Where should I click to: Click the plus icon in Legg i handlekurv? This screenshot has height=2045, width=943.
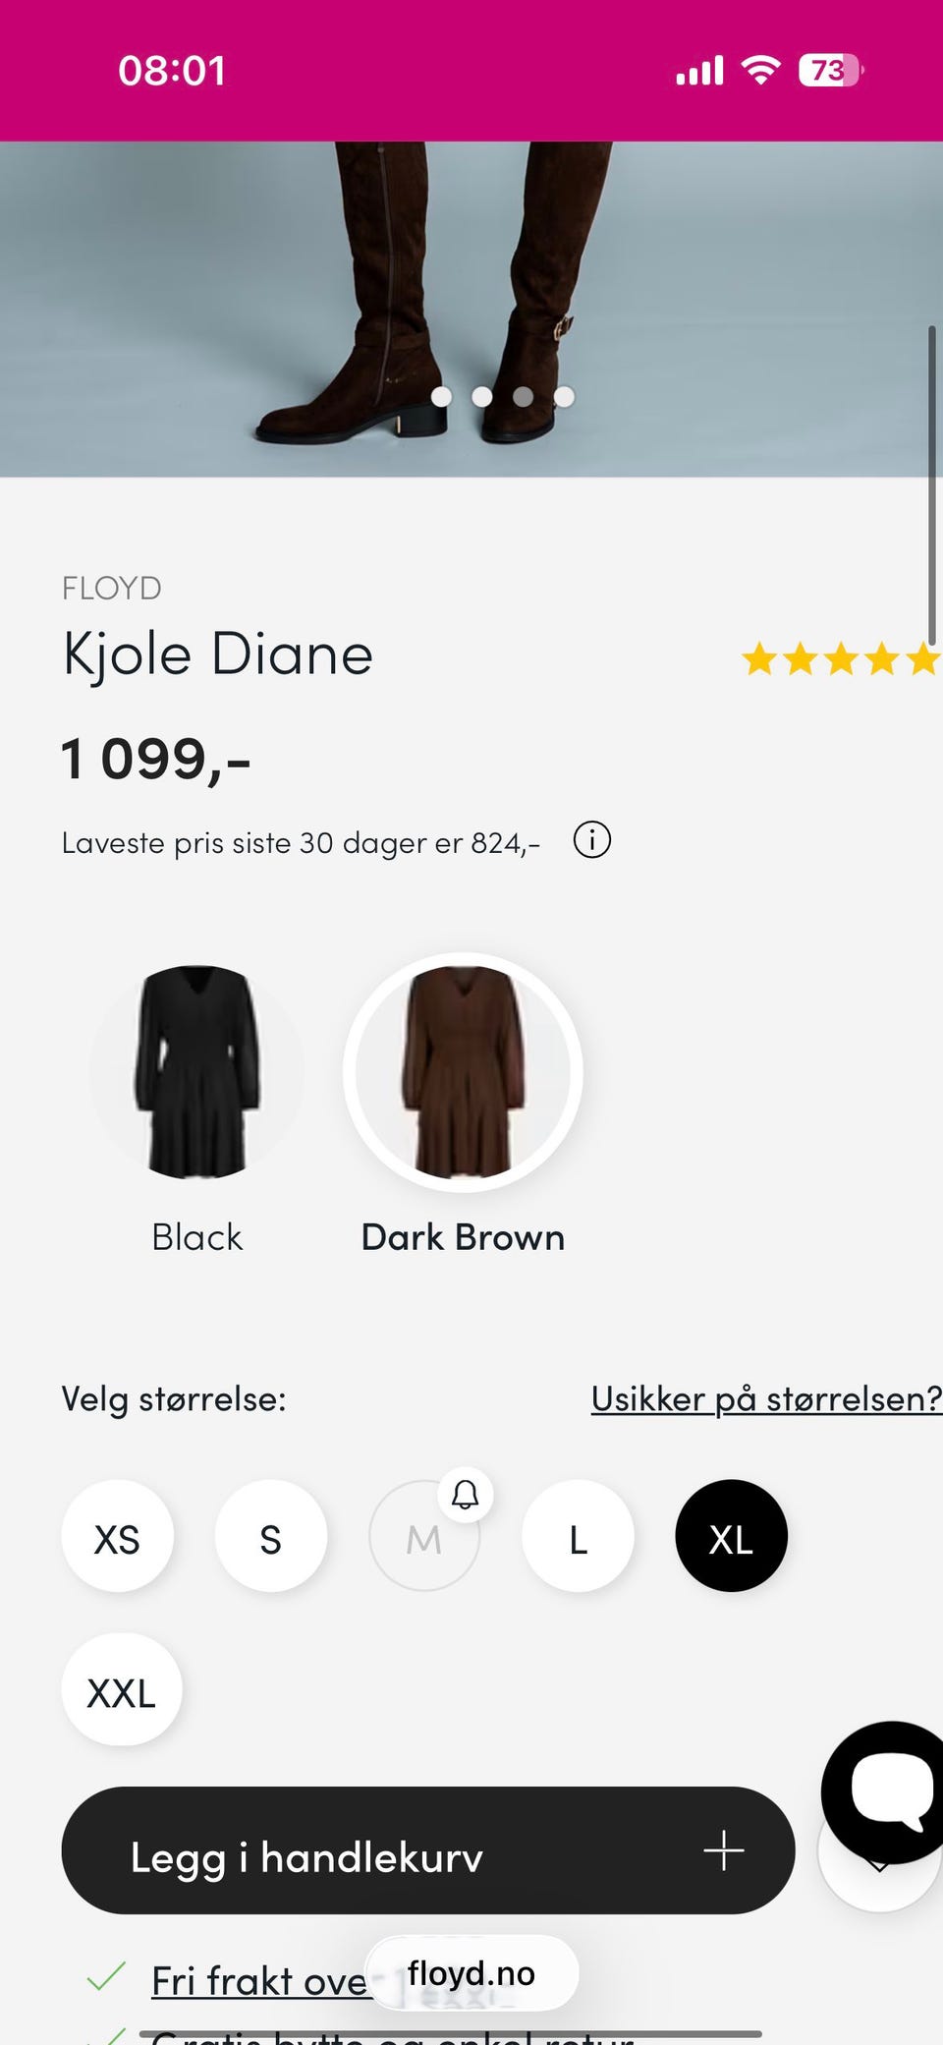click(724, 1850)
